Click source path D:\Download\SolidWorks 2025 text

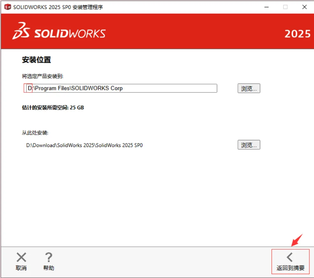(x=84, y=145)
